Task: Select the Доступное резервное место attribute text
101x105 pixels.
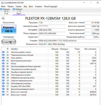Action: click(x=22, y=89)
